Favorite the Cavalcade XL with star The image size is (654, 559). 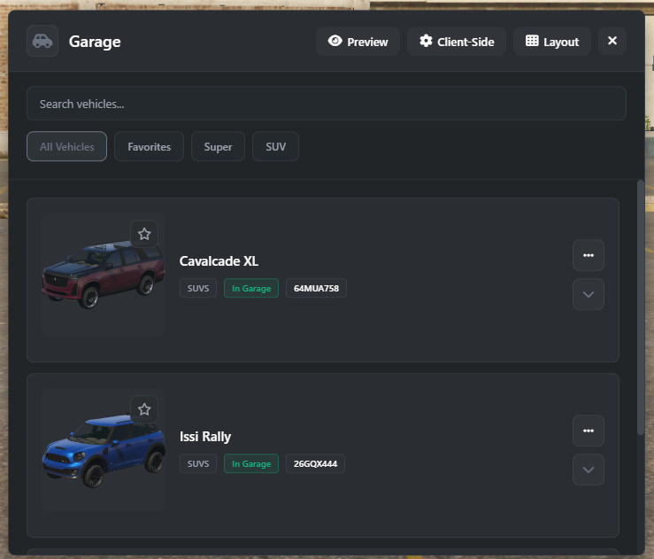coord(144,234)
